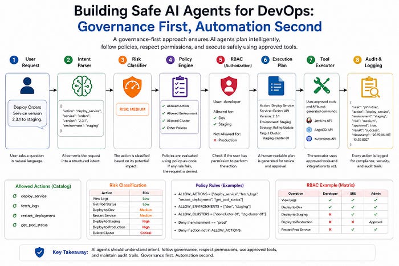Click the brain icon in Intent Parser

click(82, 86)
